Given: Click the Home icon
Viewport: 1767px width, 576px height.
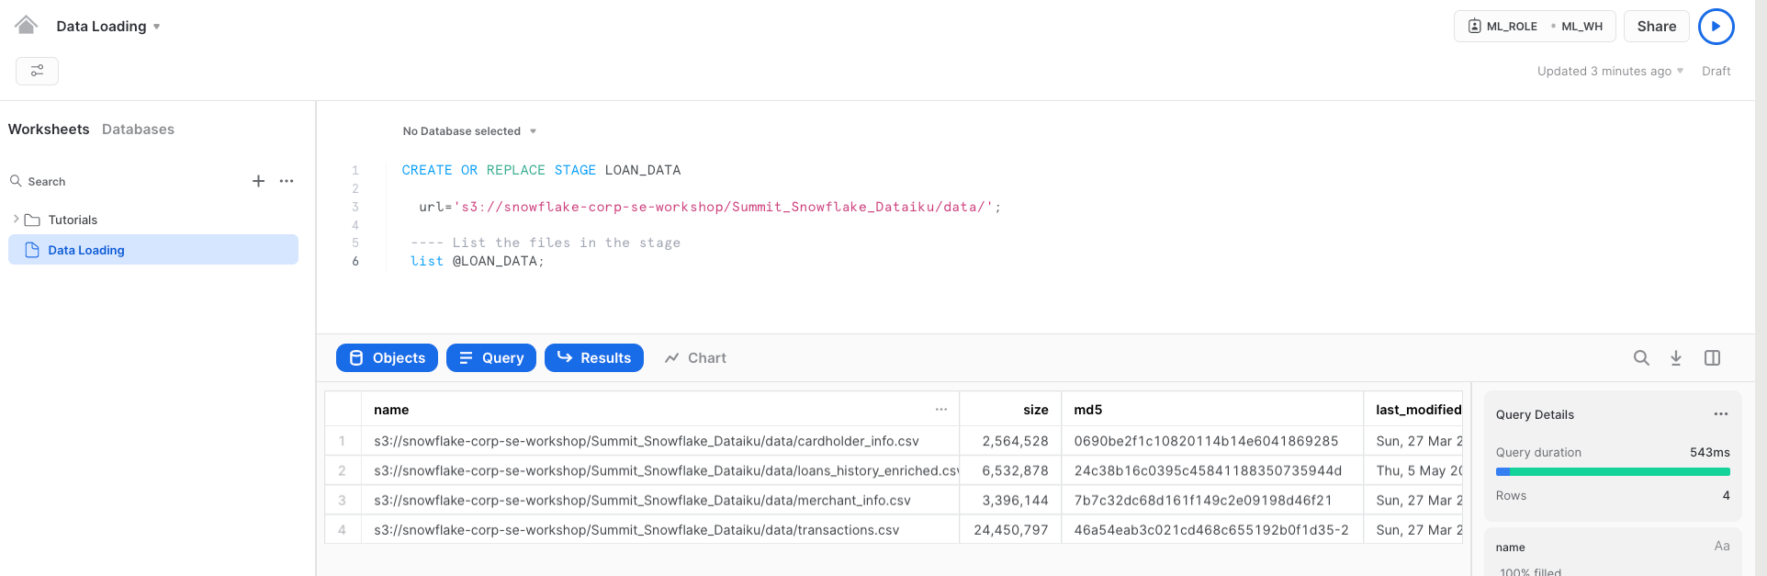Looking at the screenshot, I should pyautogui.click(x=26, y=25).
